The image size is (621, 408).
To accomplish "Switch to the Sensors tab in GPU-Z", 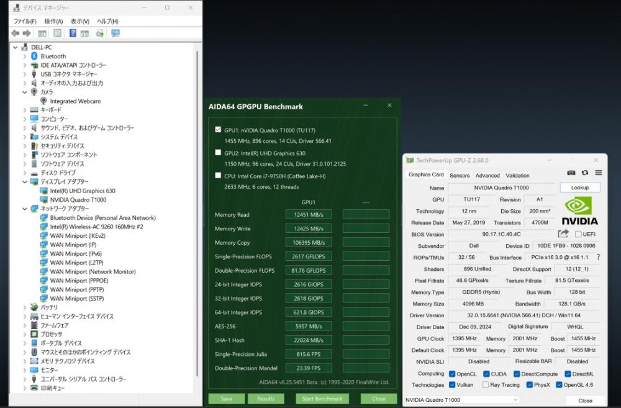I will pyautogui.click(x=460, y=176).
